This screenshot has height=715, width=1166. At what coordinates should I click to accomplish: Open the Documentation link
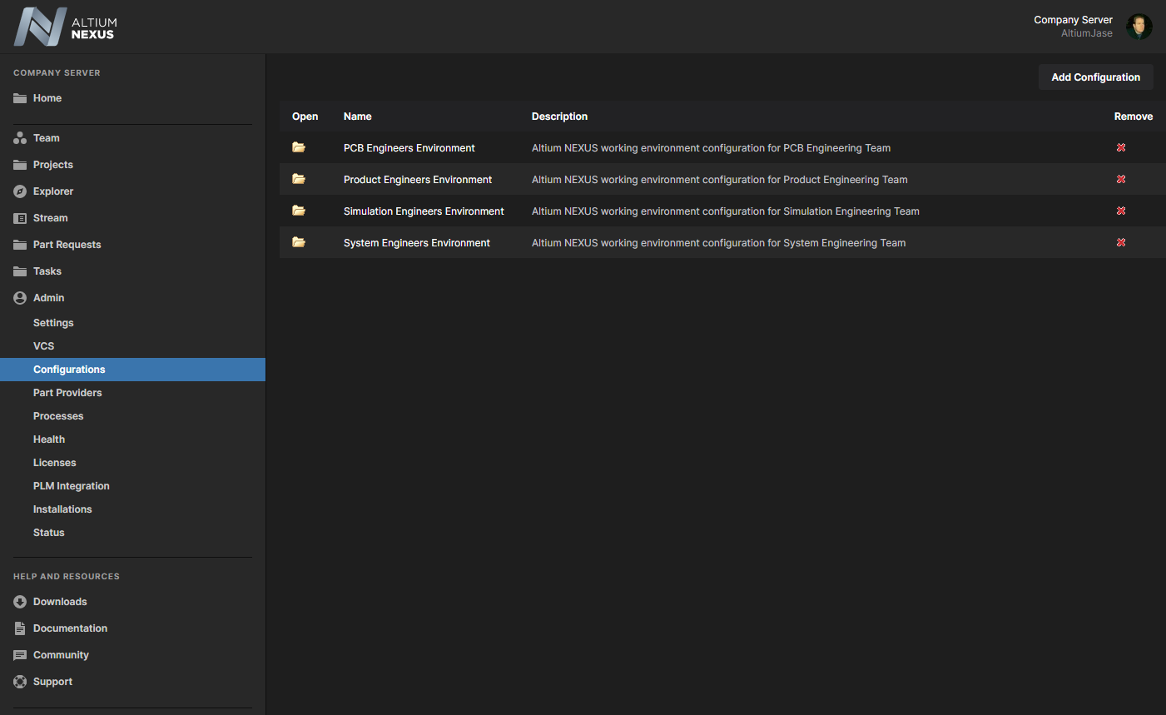(x=70, y=628)
